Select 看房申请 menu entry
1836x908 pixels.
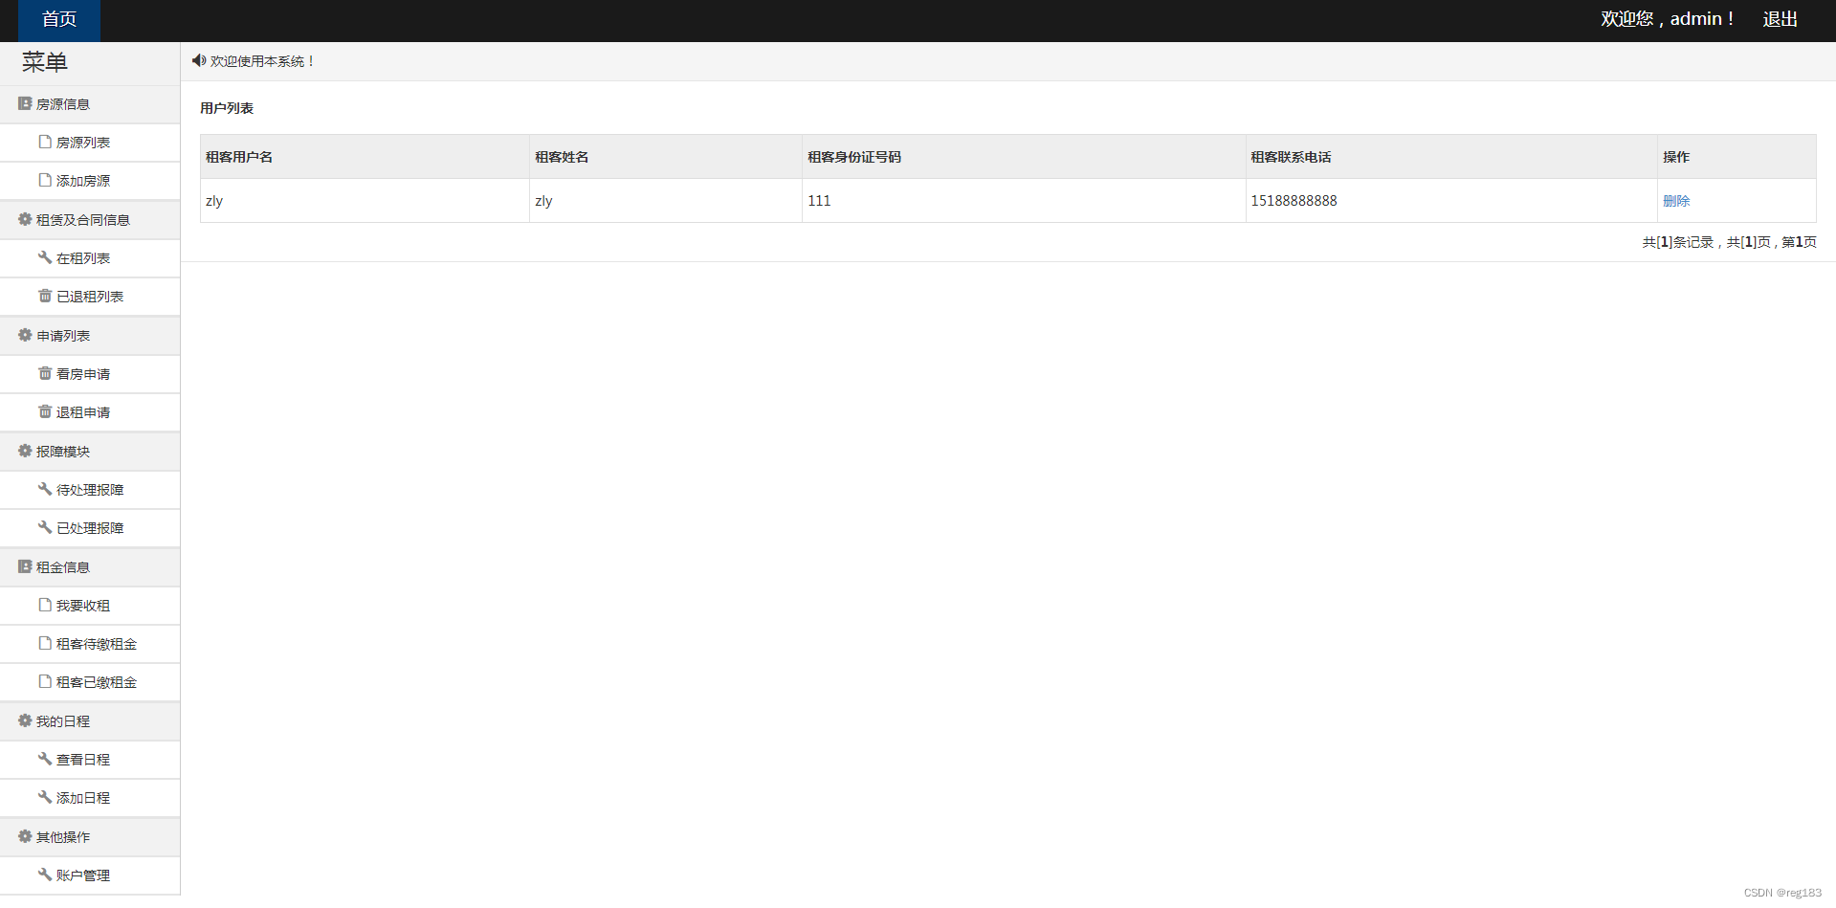(x=90, y=374)
